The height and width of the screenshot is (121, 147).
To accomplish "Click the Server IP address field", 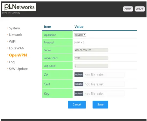I will tap(91, 50).
